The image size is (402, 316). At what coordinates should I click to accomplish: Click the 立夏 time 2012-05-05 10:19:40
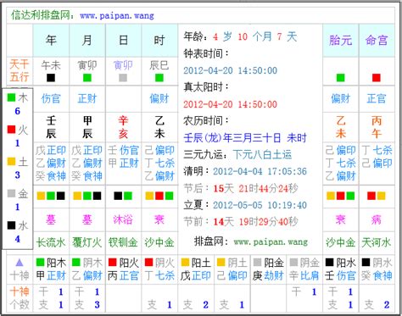(x=260, y=205)
